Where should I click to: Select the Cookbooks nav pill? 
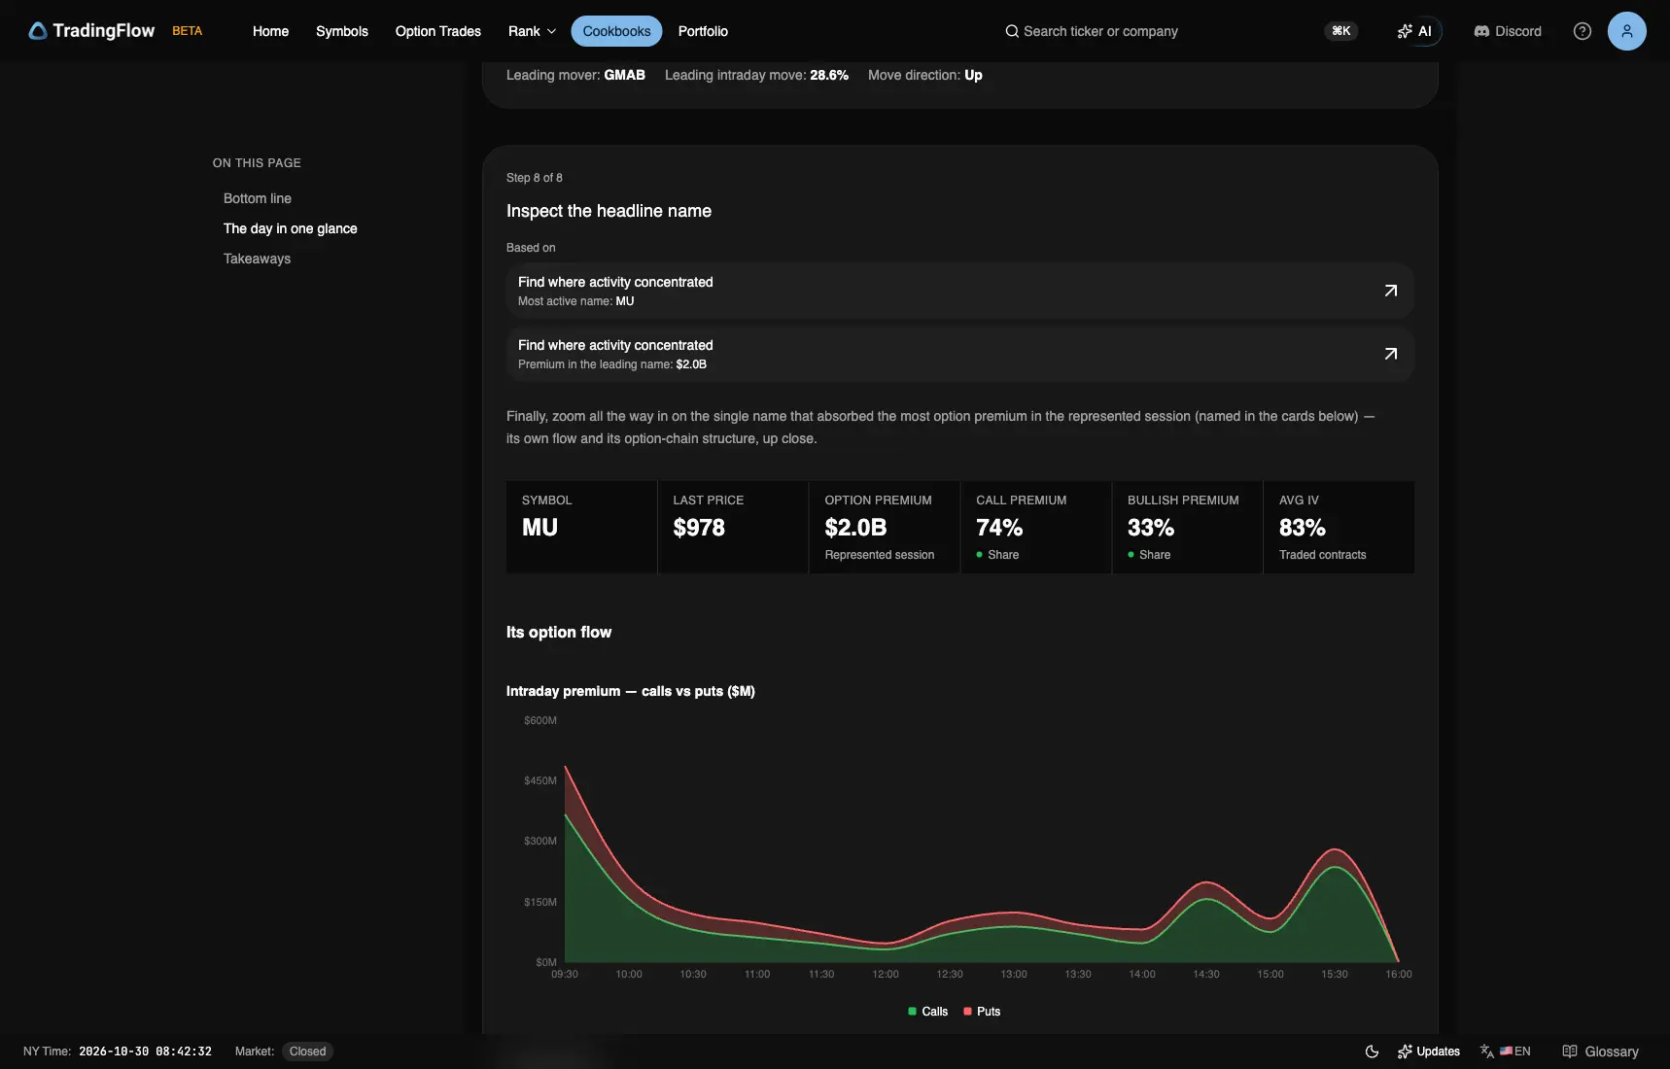[616, 31]
